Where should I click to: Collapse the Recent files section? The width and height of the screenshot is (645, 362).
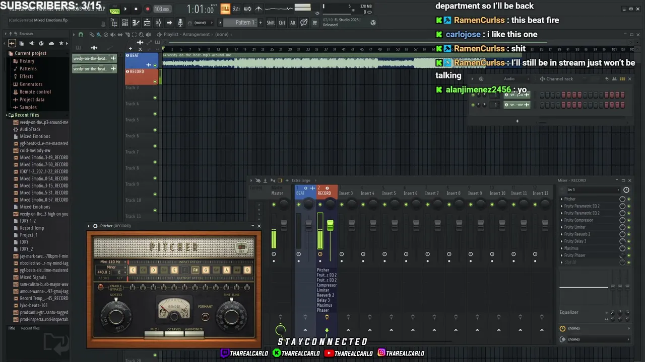pos(27,115)
